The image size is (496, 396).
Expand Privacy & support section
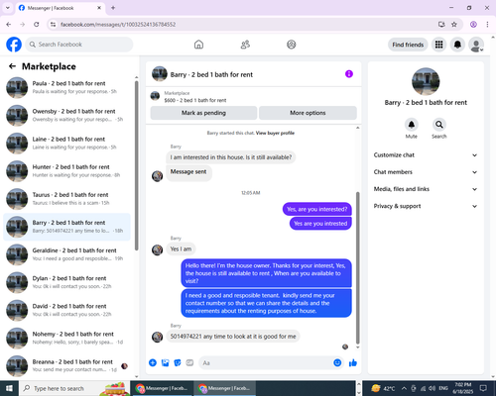click(426, 206)
